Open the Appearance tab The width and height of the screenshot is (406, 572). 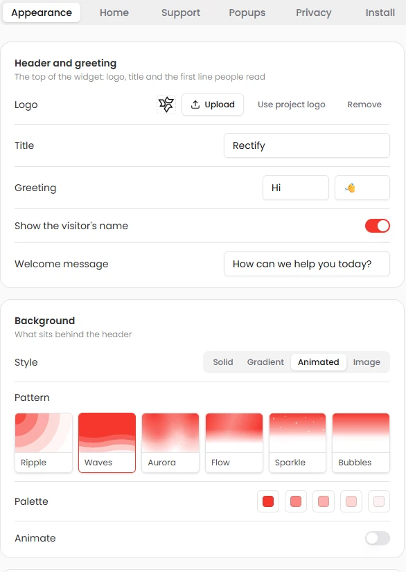[x=42, y=12]
